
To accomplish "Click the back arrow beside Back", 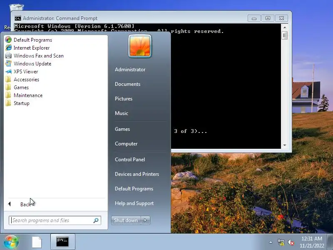I will 9,204.
